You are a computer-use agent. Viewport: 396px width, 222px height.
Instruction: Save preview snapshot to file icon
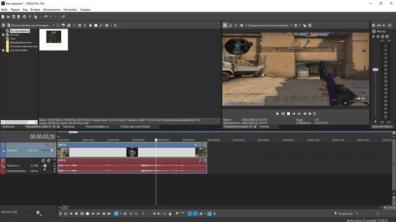pos(310,25)
